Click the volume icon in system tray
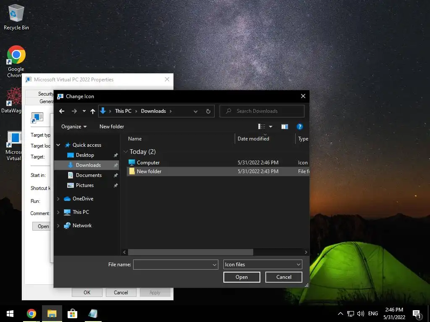Image resolution: width=430 pixels, height=322 pixels. coord(360,314)
